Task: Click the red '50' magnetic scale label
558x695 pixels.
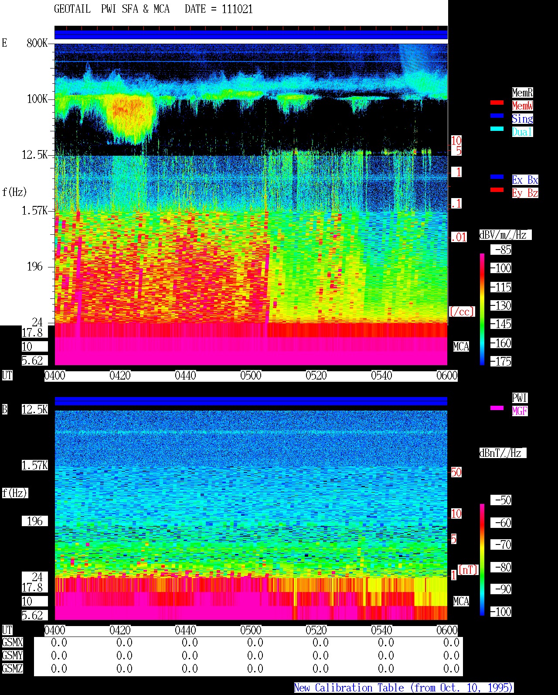Action: click(x=456, y=472)
